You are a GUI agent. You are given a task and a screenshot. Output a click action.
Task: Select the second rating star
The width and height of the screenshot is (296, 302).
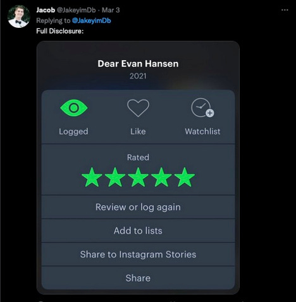115,177
